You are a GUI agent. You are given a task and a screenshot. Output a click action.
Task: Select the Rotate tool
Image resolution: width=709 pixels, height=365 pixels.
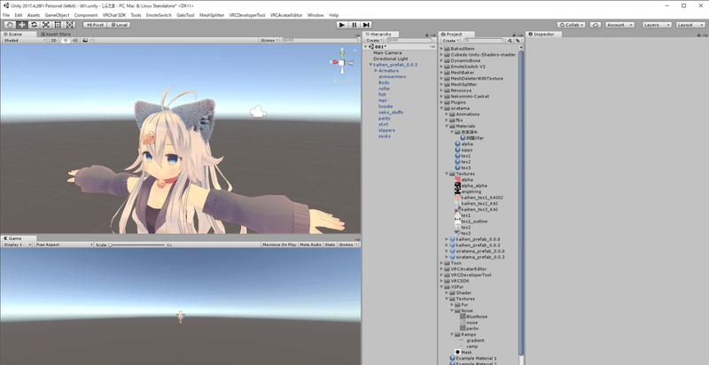tap(34, 25)
